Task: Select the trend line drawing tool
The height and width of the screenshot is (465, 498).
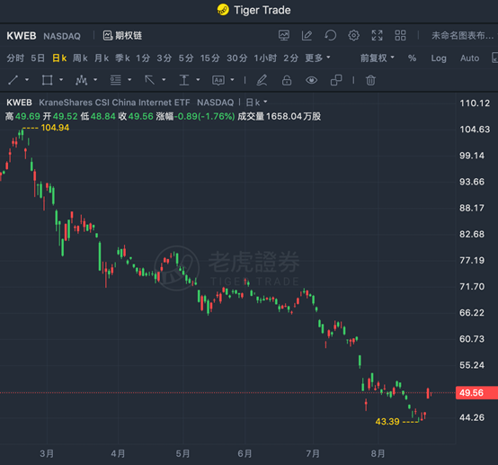Action: coord(13,80)
